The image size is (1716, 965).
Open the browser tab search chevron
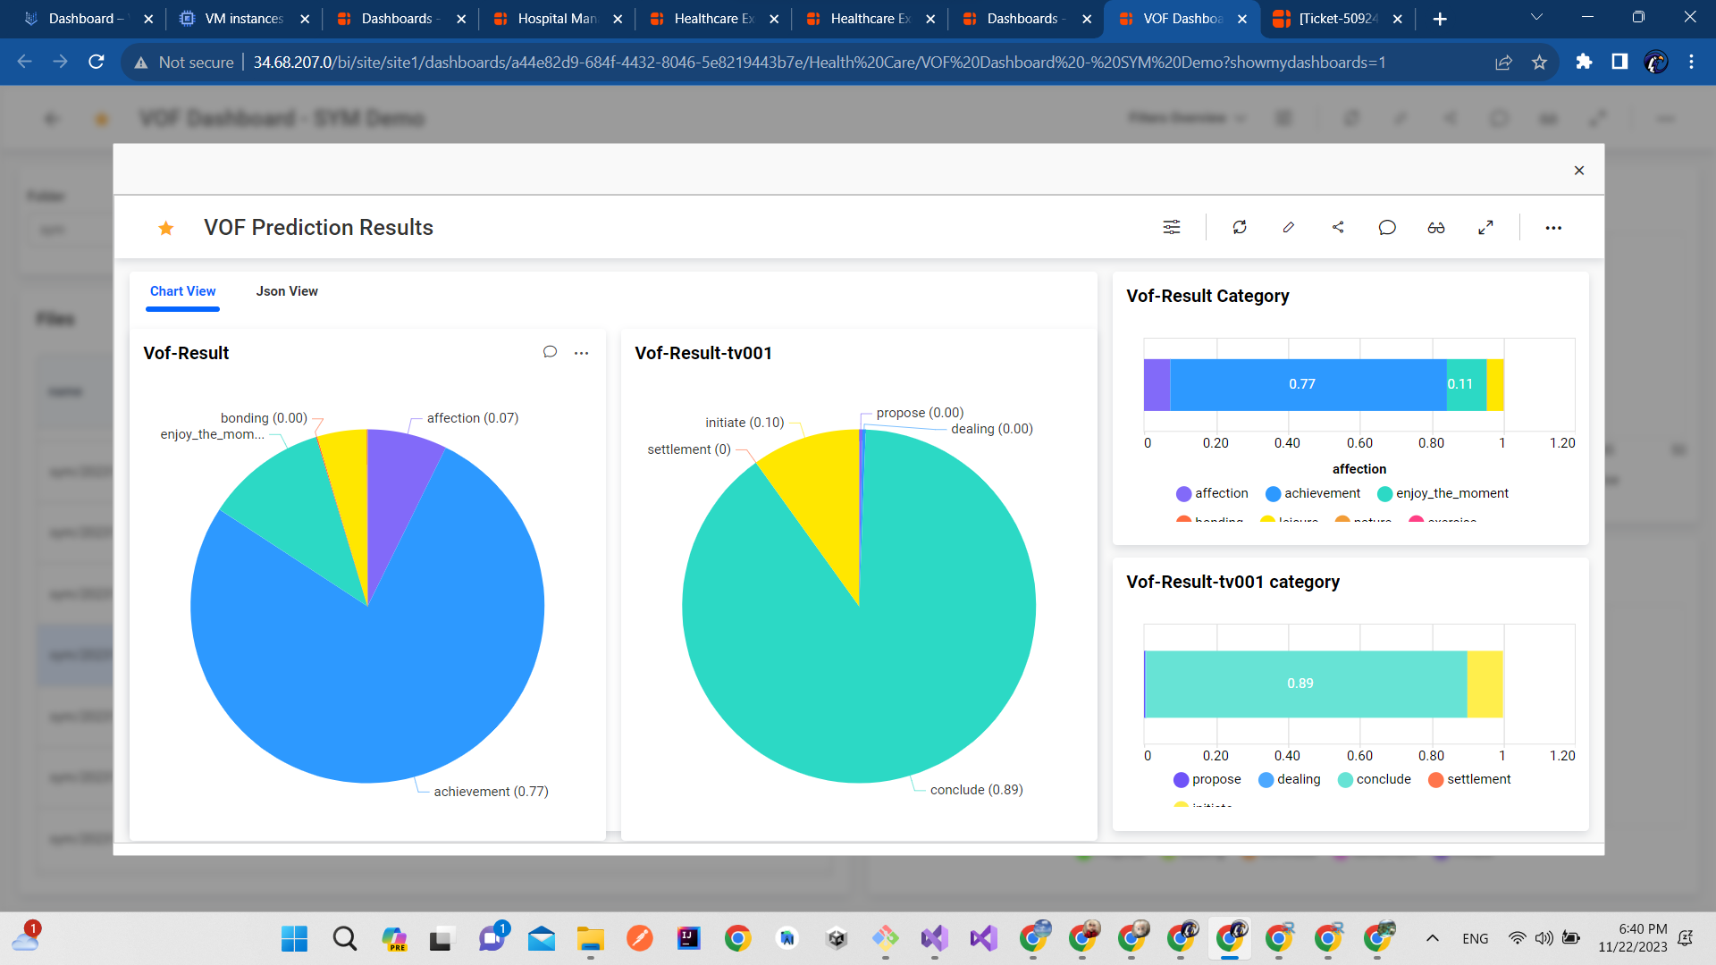(1535, 17)
